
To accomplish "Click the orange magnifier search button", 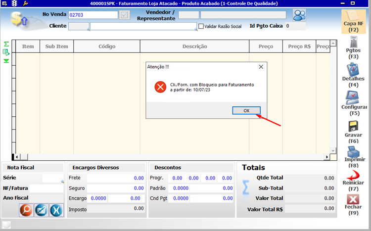I will 26,210.
